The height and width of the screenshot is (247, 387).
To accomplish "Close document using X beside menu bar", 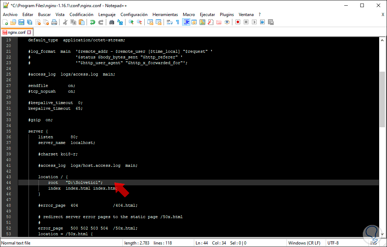I will point(383,15).
